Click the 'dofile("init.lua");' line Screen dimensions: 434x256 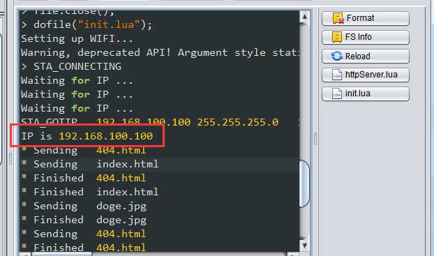click(87, 25)
